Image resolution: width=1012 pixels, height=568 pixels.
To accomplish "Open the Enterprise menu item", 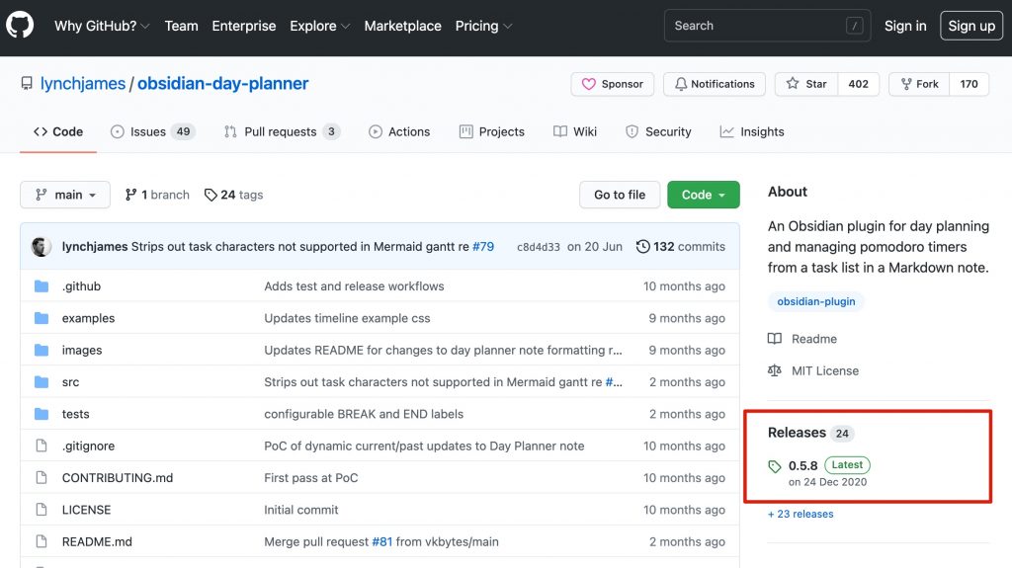I will coord(244,26).
